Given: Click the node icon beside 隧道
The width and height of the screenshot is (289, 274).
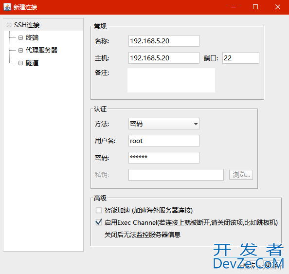Looking at the screenshot, I should [20, 63].
